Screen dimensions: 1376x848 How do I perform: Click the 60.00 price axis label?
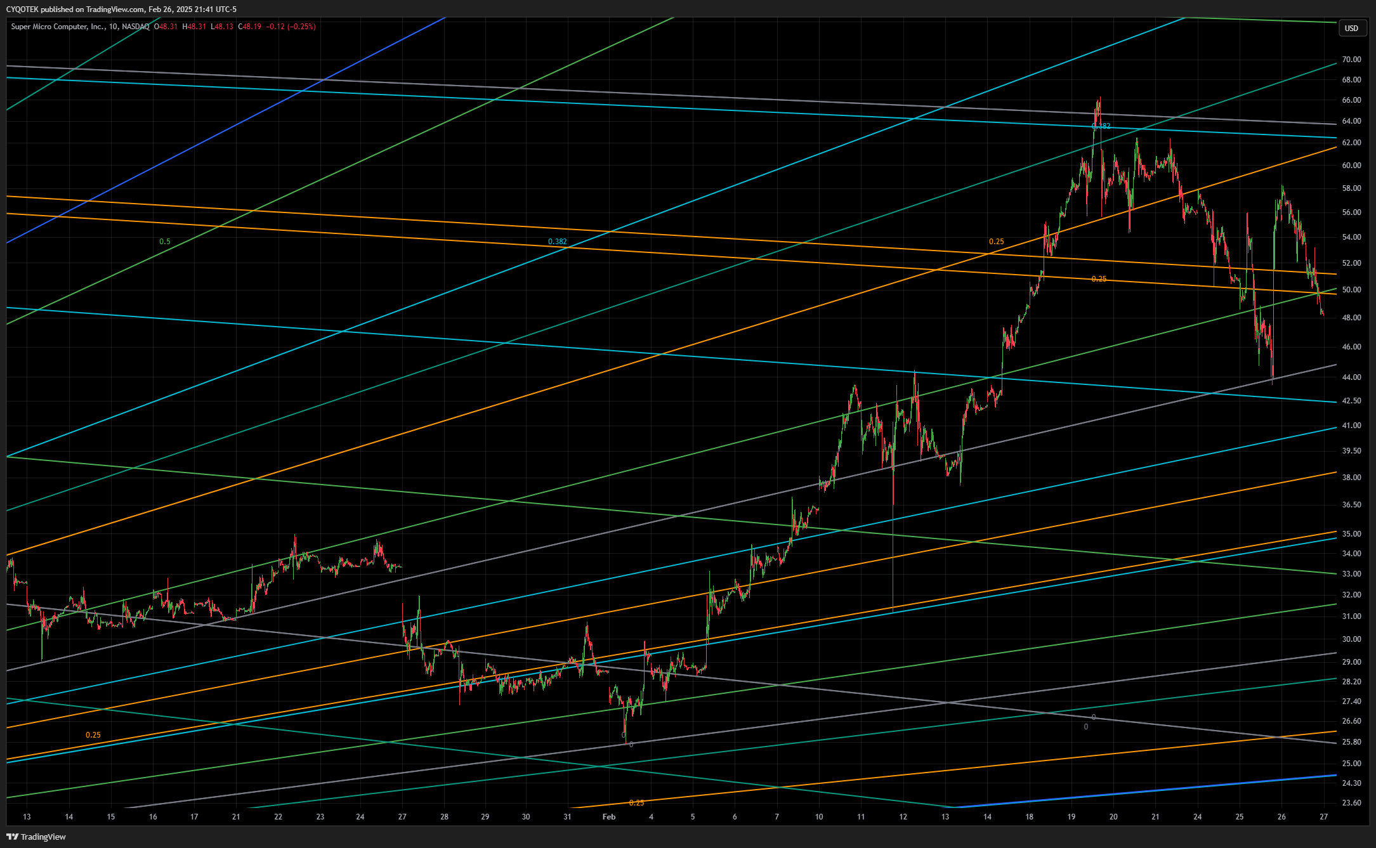click(x=1351, y=166)
